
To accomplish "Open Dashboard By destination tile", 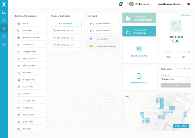I will [x=139, y=18].
